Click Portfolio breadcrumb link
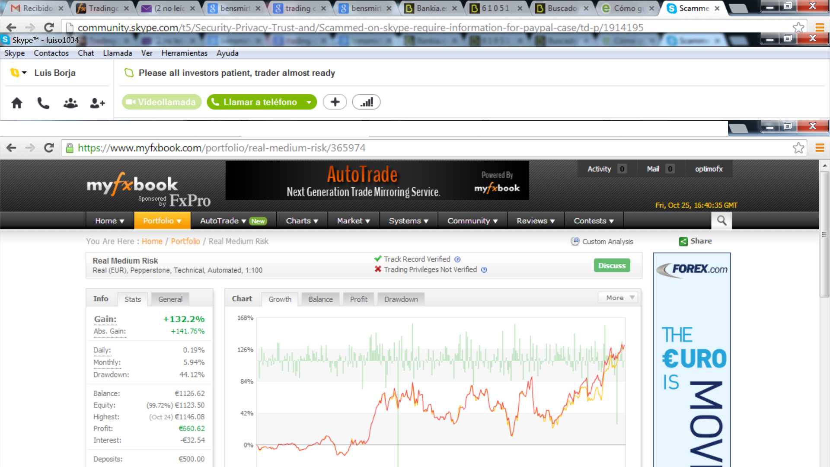Image resolution: width=830 pixels, height=467 pixels. 185,241
